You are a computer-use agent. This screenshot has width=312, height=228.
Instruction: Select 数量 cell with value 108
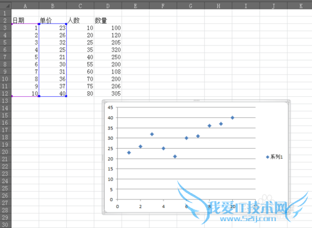pyautogui.click(x=108, y=71)
